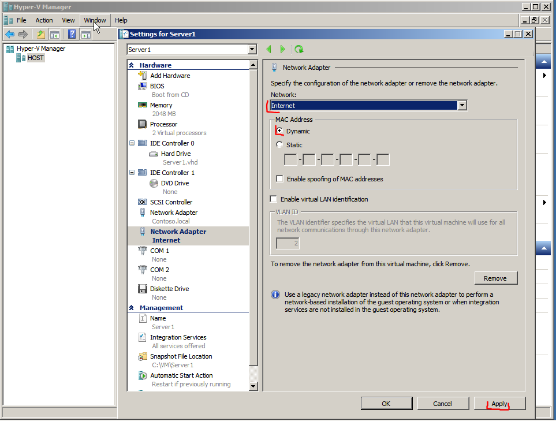The height and width of the screenshot is (421, 556).
Task: Select the DVD Drive item
Action: [175, 183]
